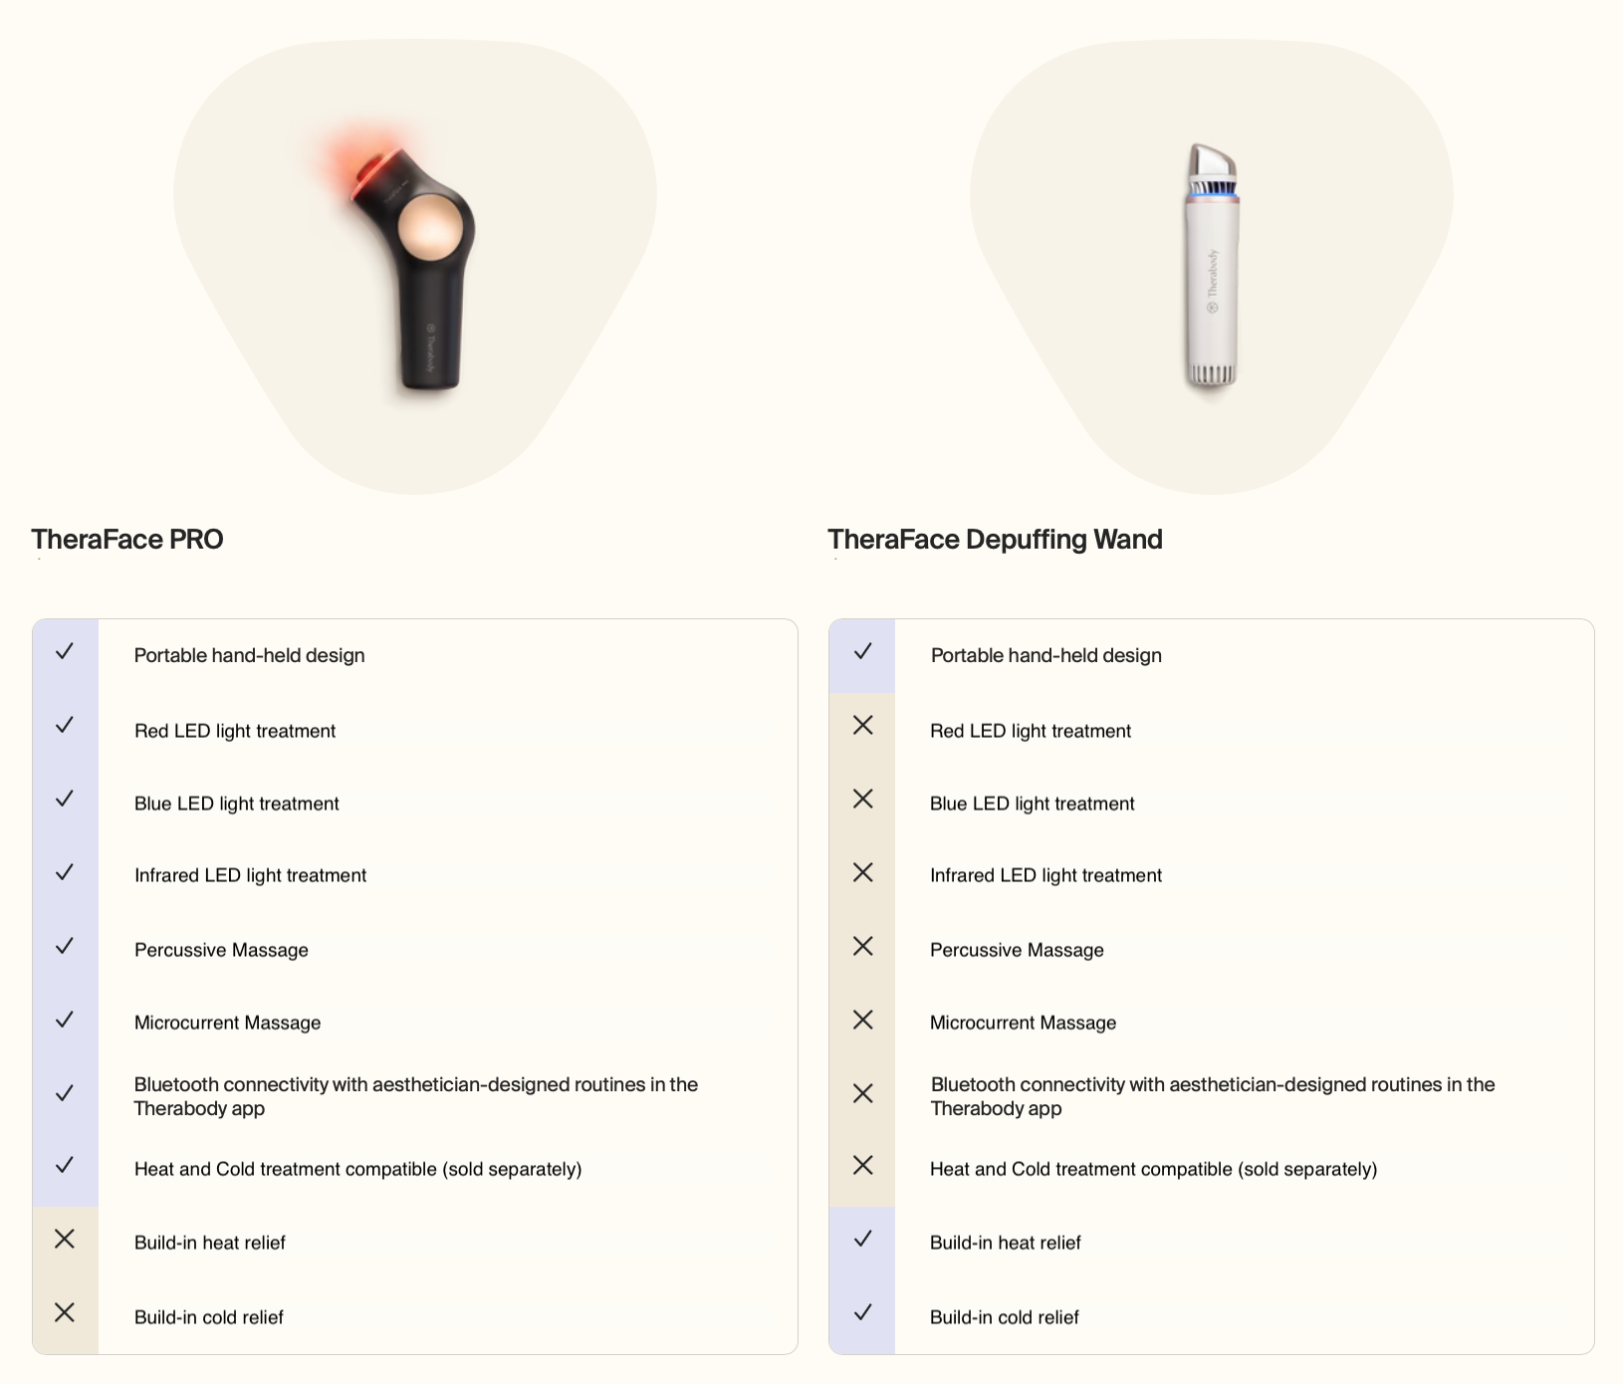The width and height of the screenshot is (1623, 1384).
Task: Click the TheraFace PRO checkmark for Portable hand-held design
Action: (65, 651)
